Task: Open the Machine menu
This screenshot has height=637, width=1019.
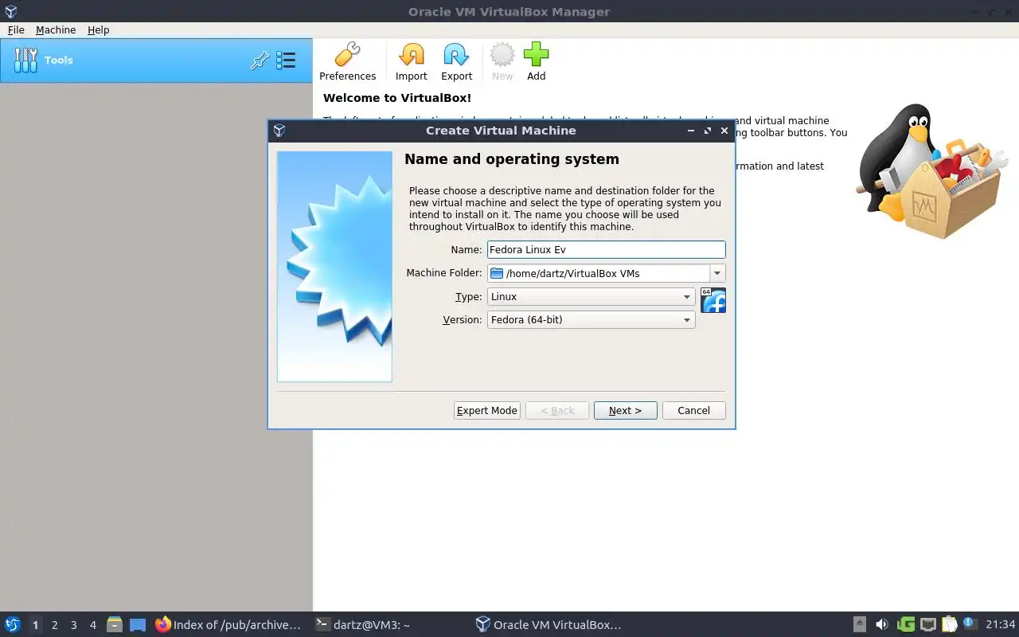Action: [x=56, y=29]
